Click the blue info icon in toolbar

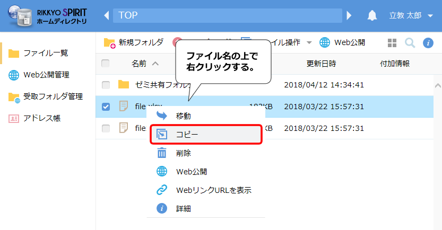[428, 43]
